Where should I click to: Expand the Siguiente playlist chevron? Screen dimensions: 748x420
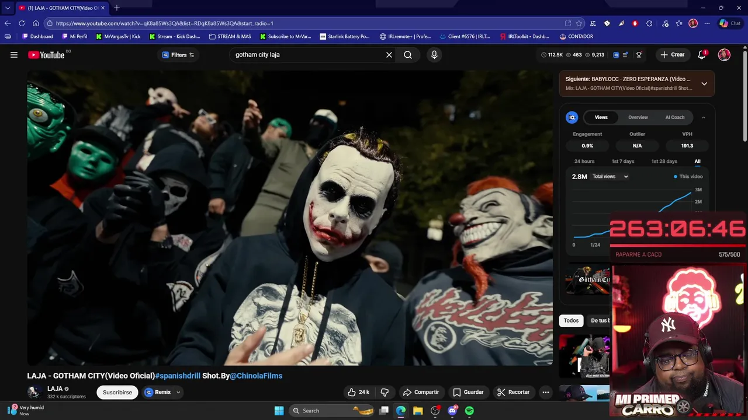(x=704, y=83)
